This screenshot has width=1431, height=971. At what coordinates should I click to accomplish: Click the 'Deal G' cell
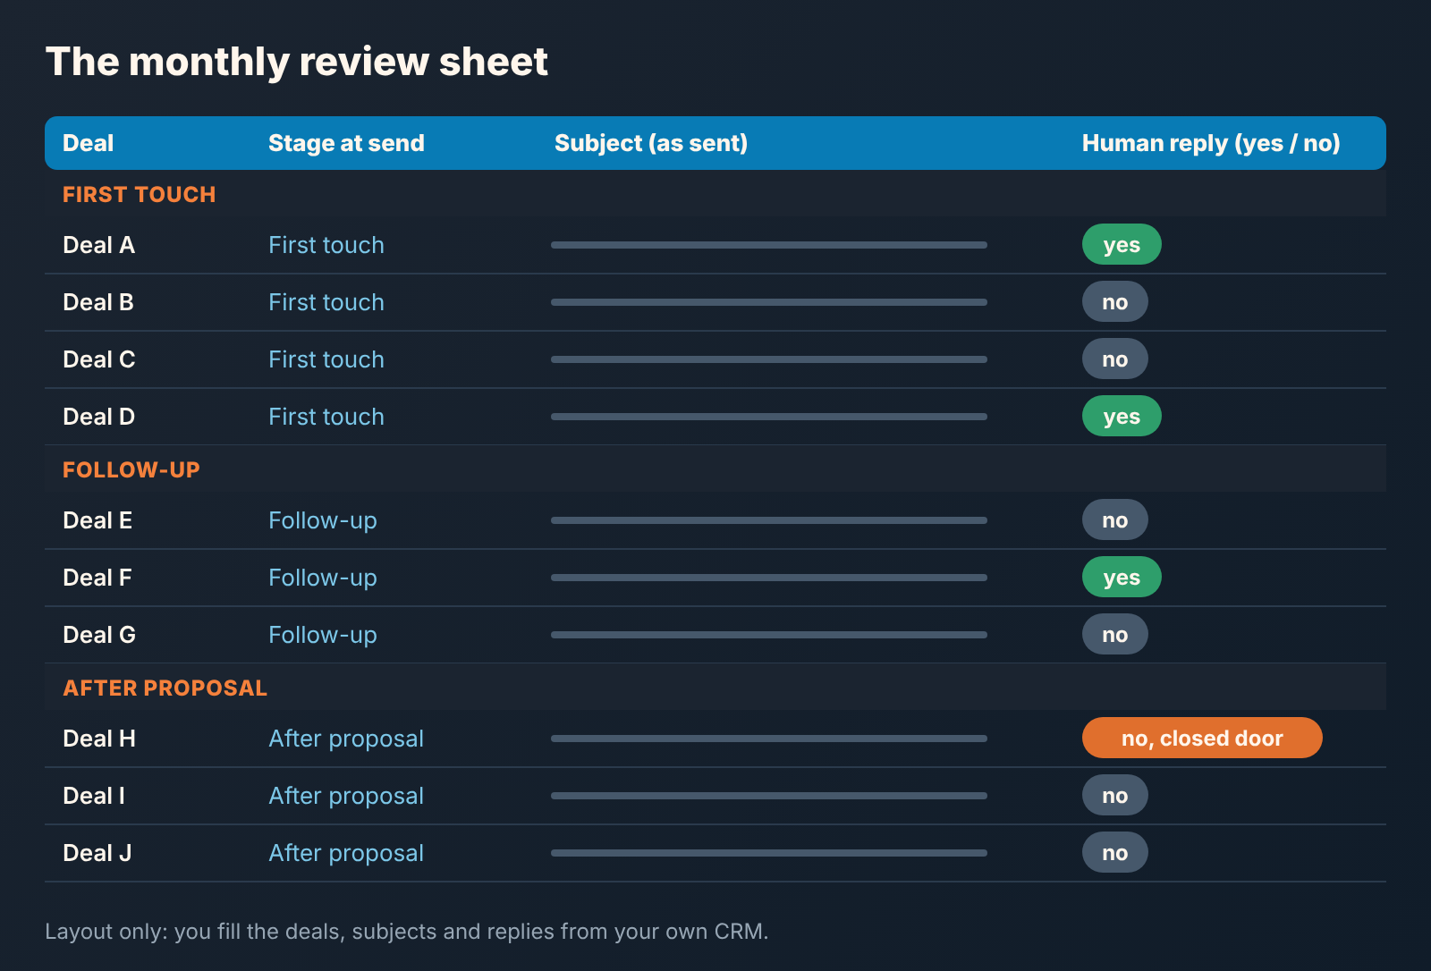(99, 635)
